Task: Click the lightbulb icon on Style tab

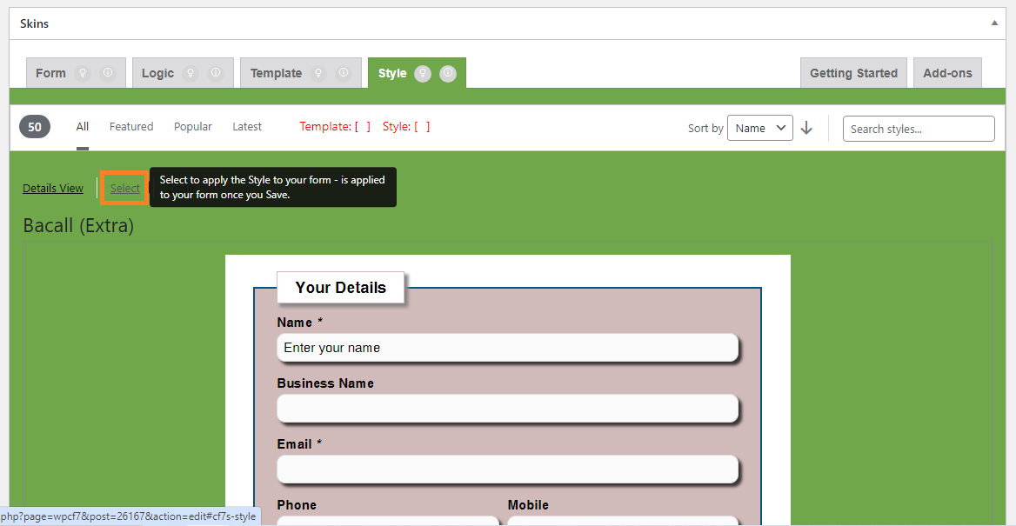Action: pyautogui.click(x=423, y=73)
